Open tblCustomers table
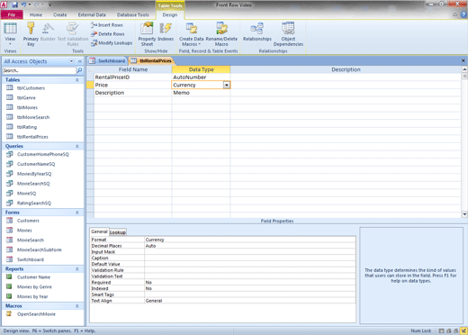468x335 pixels. (31, 88)
